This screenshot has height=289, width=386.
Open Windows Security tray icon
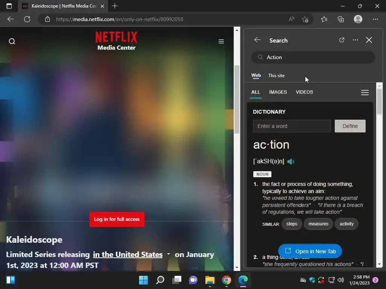312,280
